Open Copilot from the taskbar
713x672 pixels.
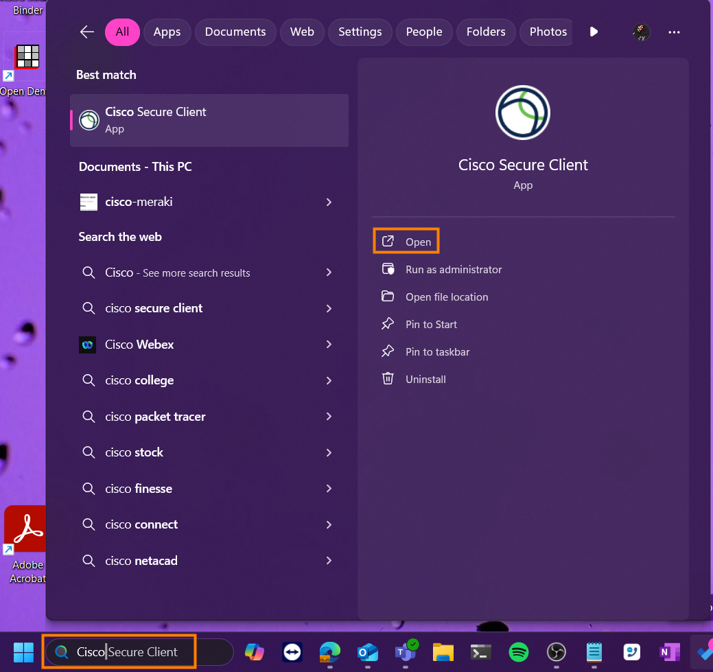(255, 652)
